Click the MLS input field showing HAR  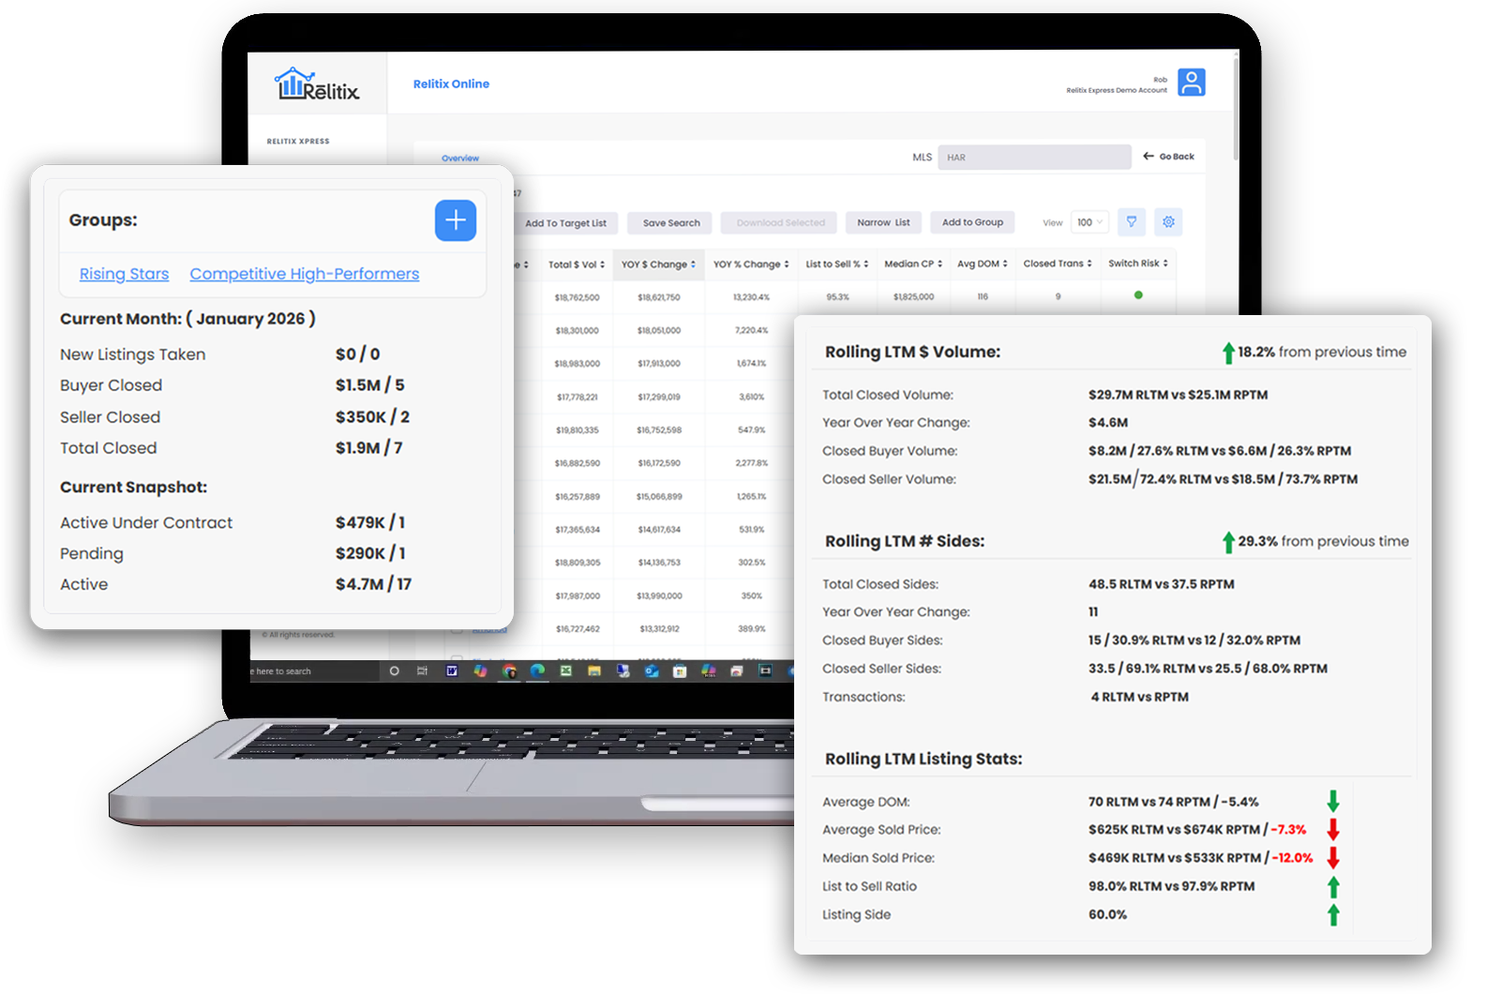click(1034, 158)
